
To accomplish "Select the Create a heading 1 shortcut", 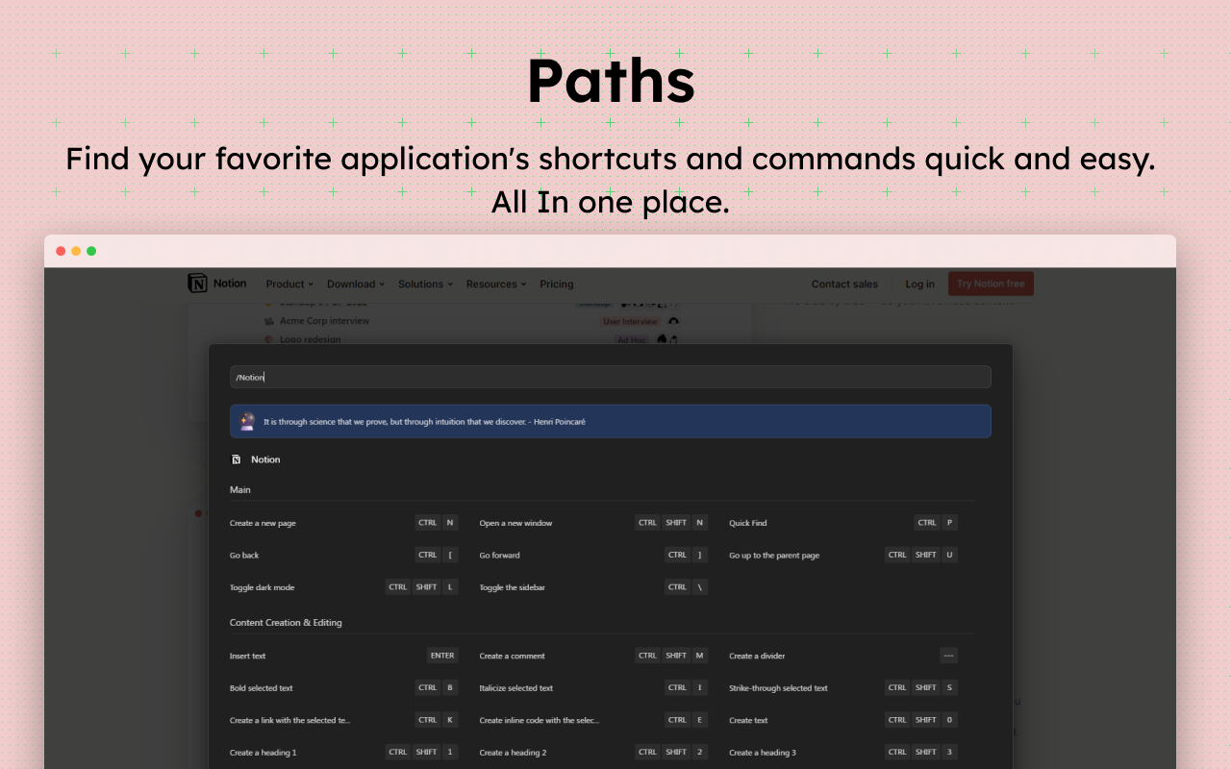I will tap(344, 753).
